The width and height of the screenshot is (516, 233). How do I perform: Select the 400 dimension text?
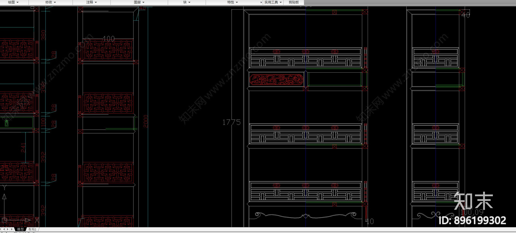[x=108, y=39]
